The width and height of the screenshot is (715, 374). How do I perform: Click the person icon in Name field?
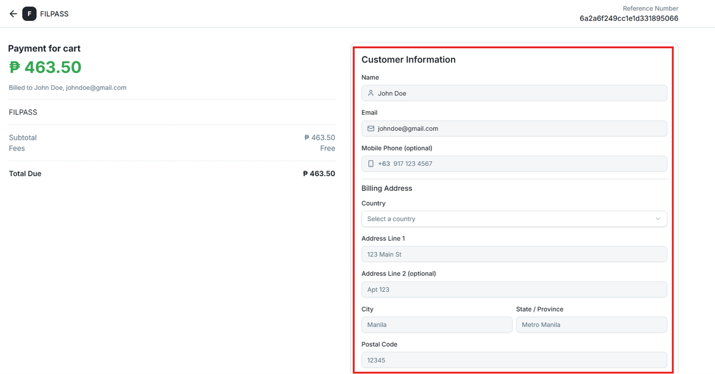point(371,93)
